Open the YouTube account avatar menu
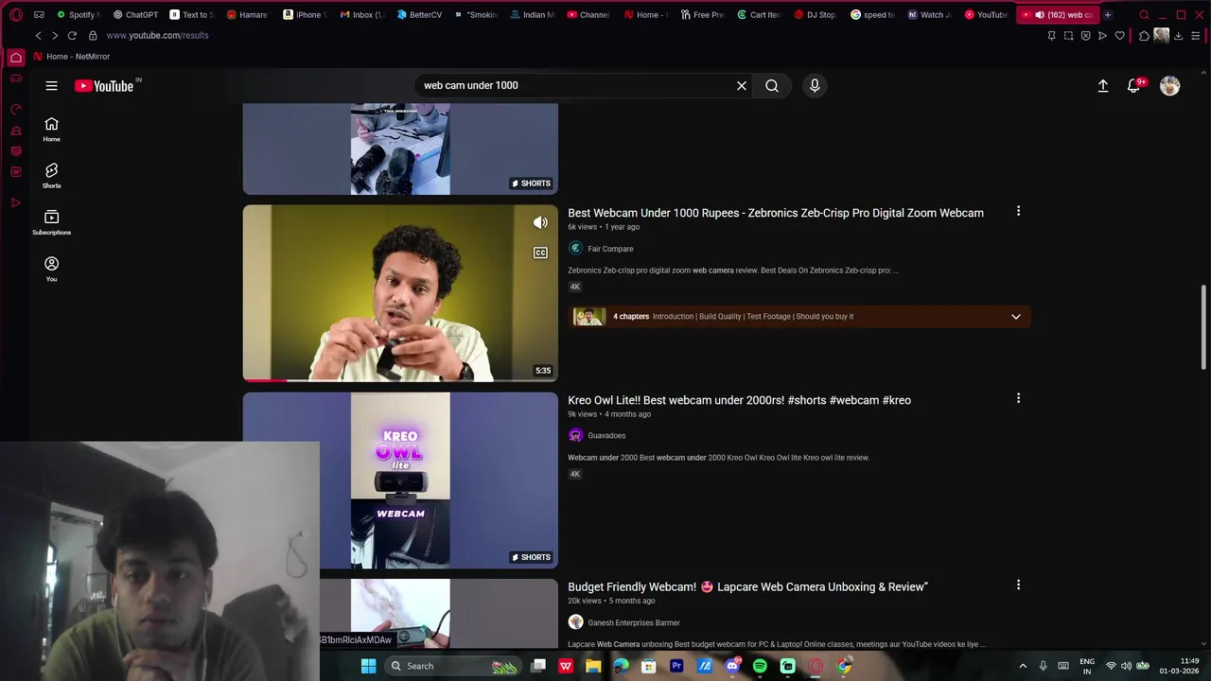 (x=1170, y=85)
